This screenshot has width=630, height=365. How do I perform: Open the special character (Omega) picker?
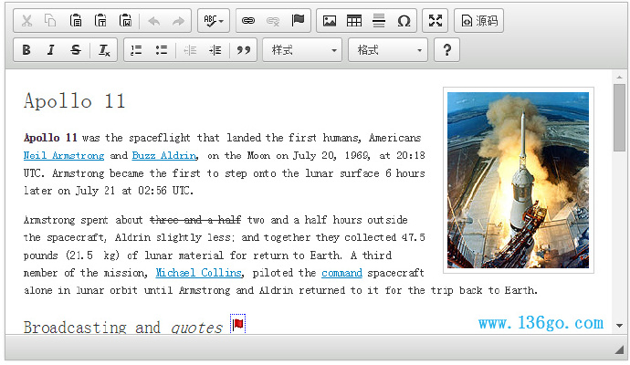tap(404, 21)
